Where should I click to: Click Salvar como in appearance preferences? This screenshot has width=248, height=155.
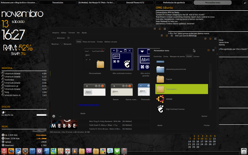tap(131, 100)
